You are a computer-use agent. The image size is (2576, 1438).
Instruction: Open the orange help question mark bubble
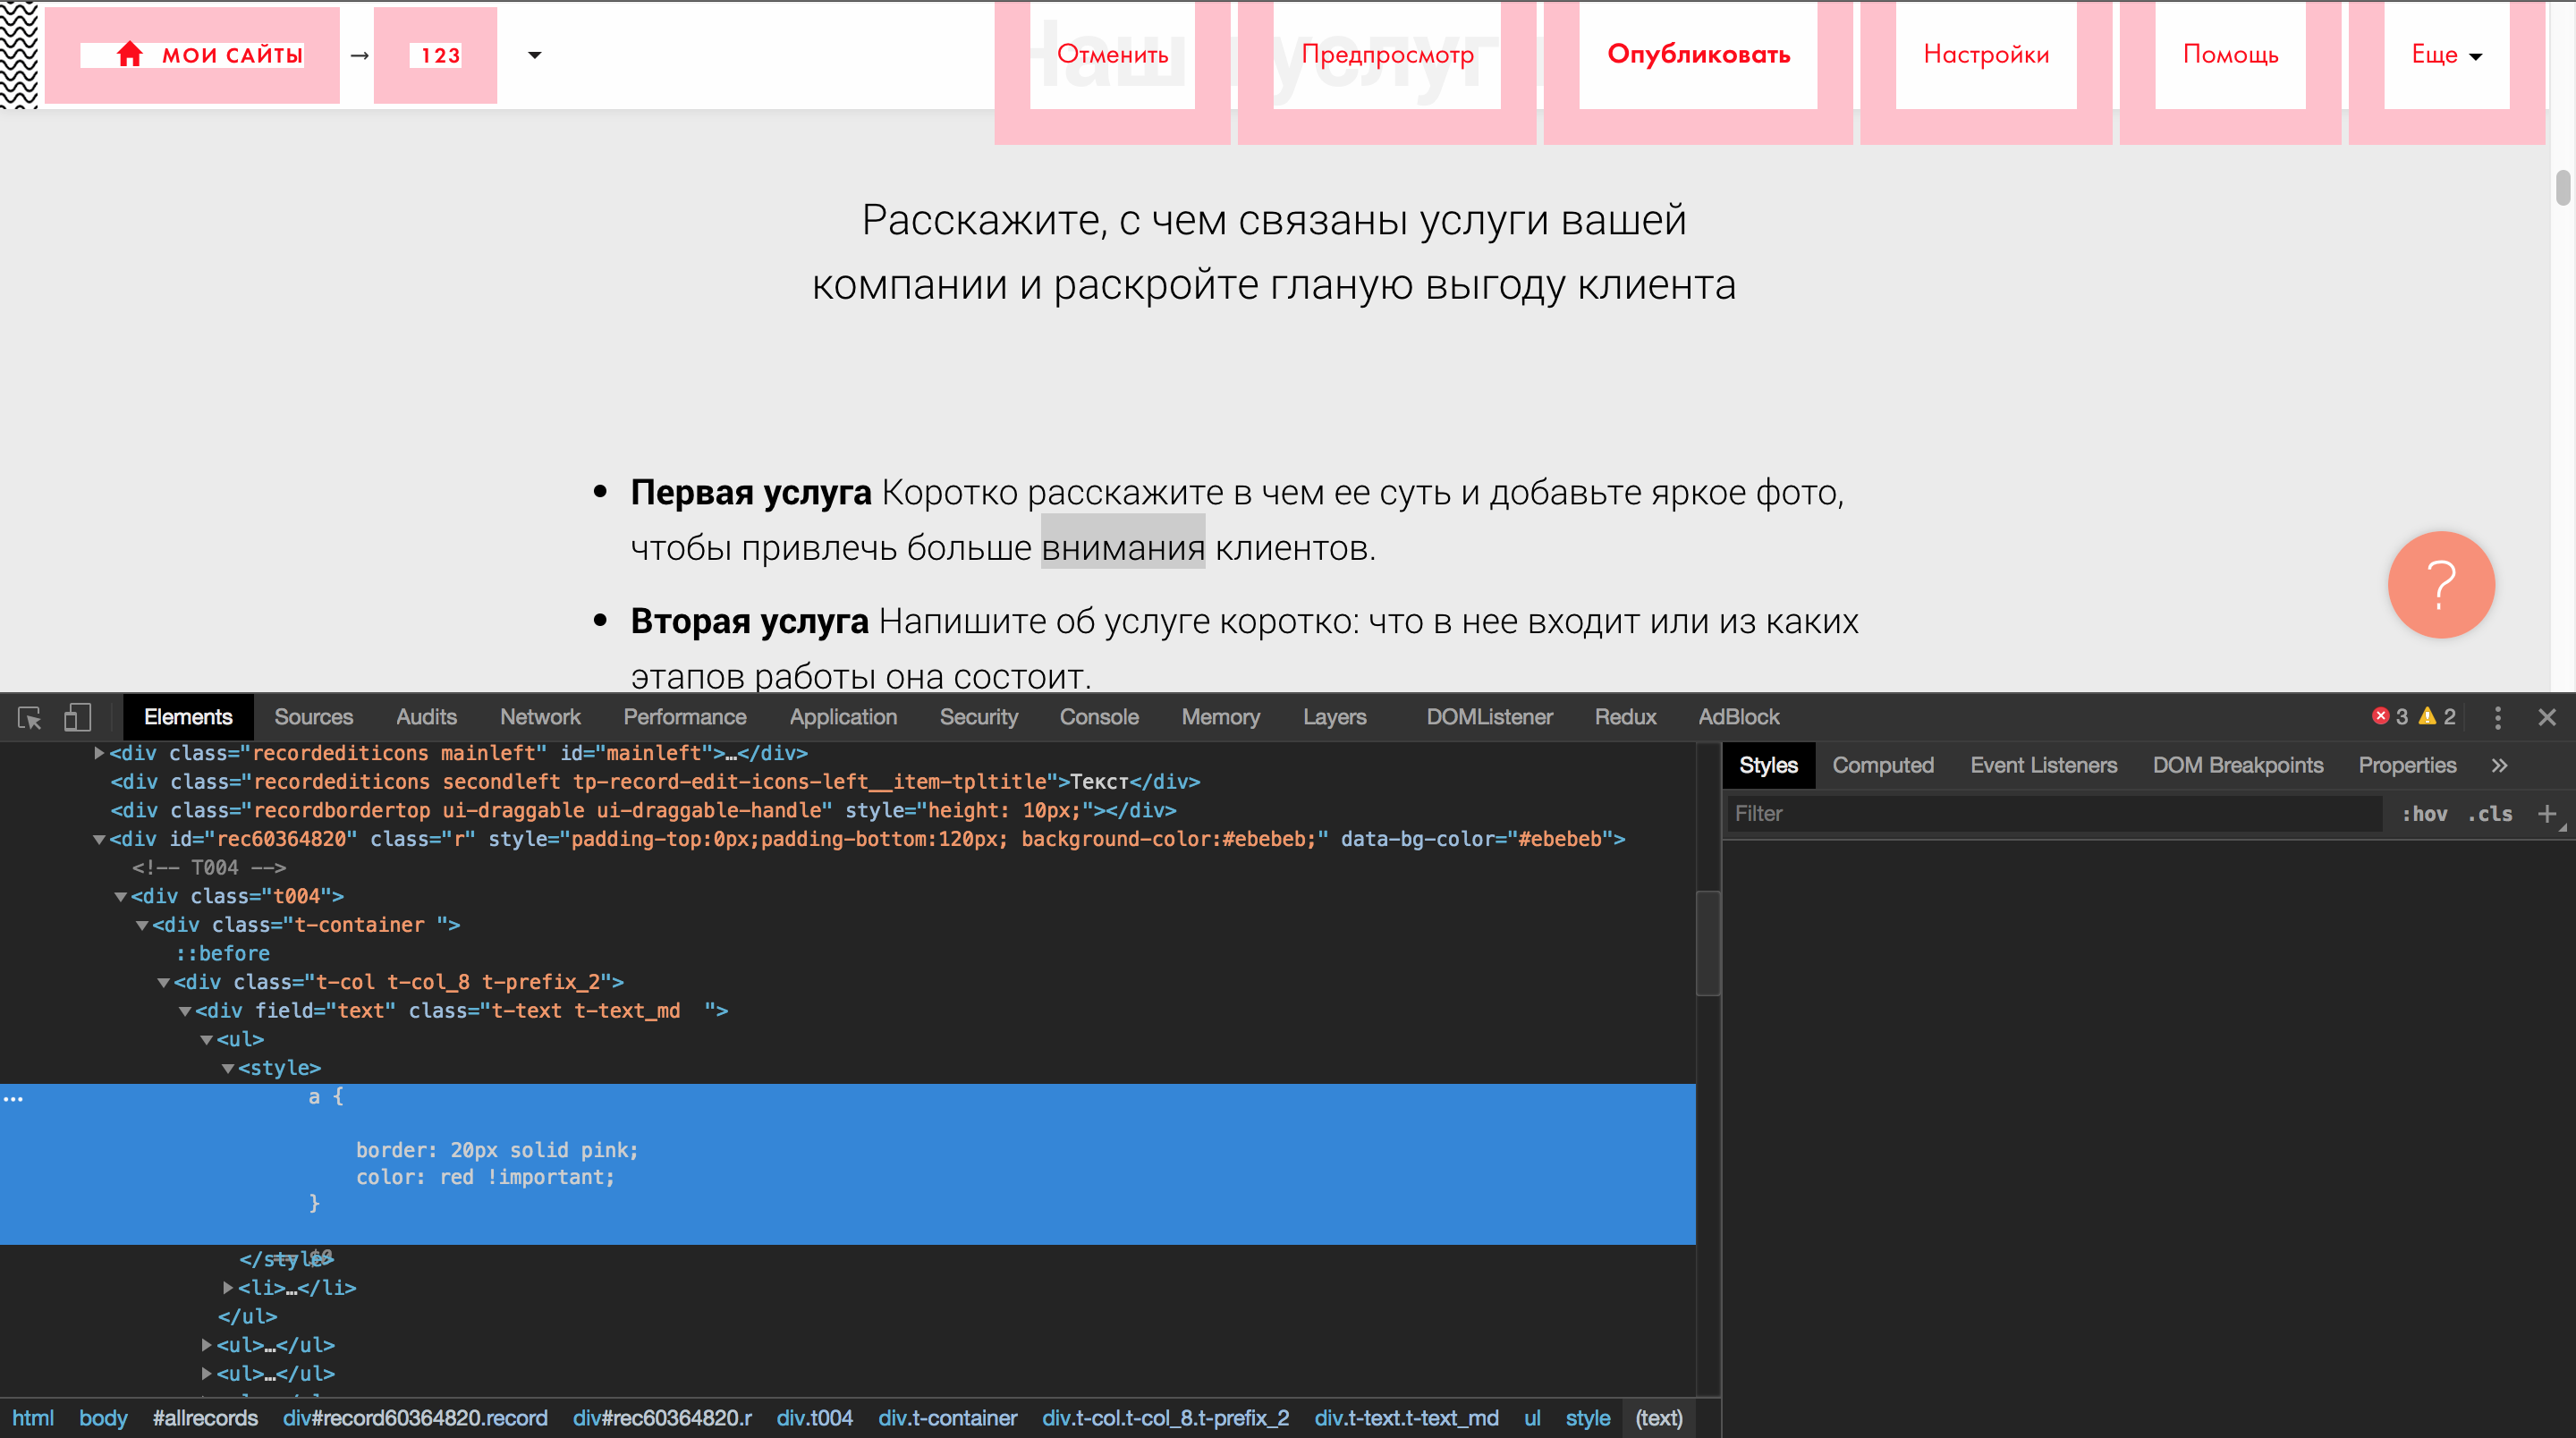(2440, 585)
